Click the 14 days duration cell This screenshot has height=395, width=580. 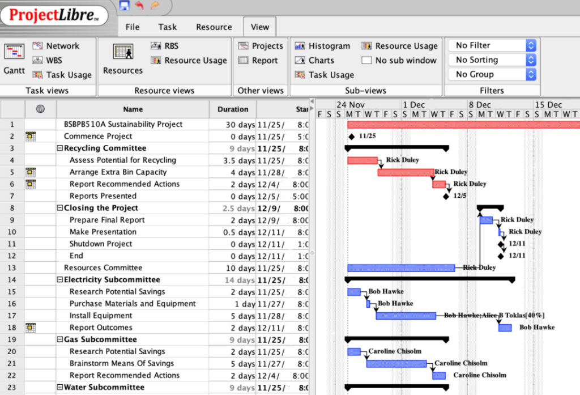point(233,280)
